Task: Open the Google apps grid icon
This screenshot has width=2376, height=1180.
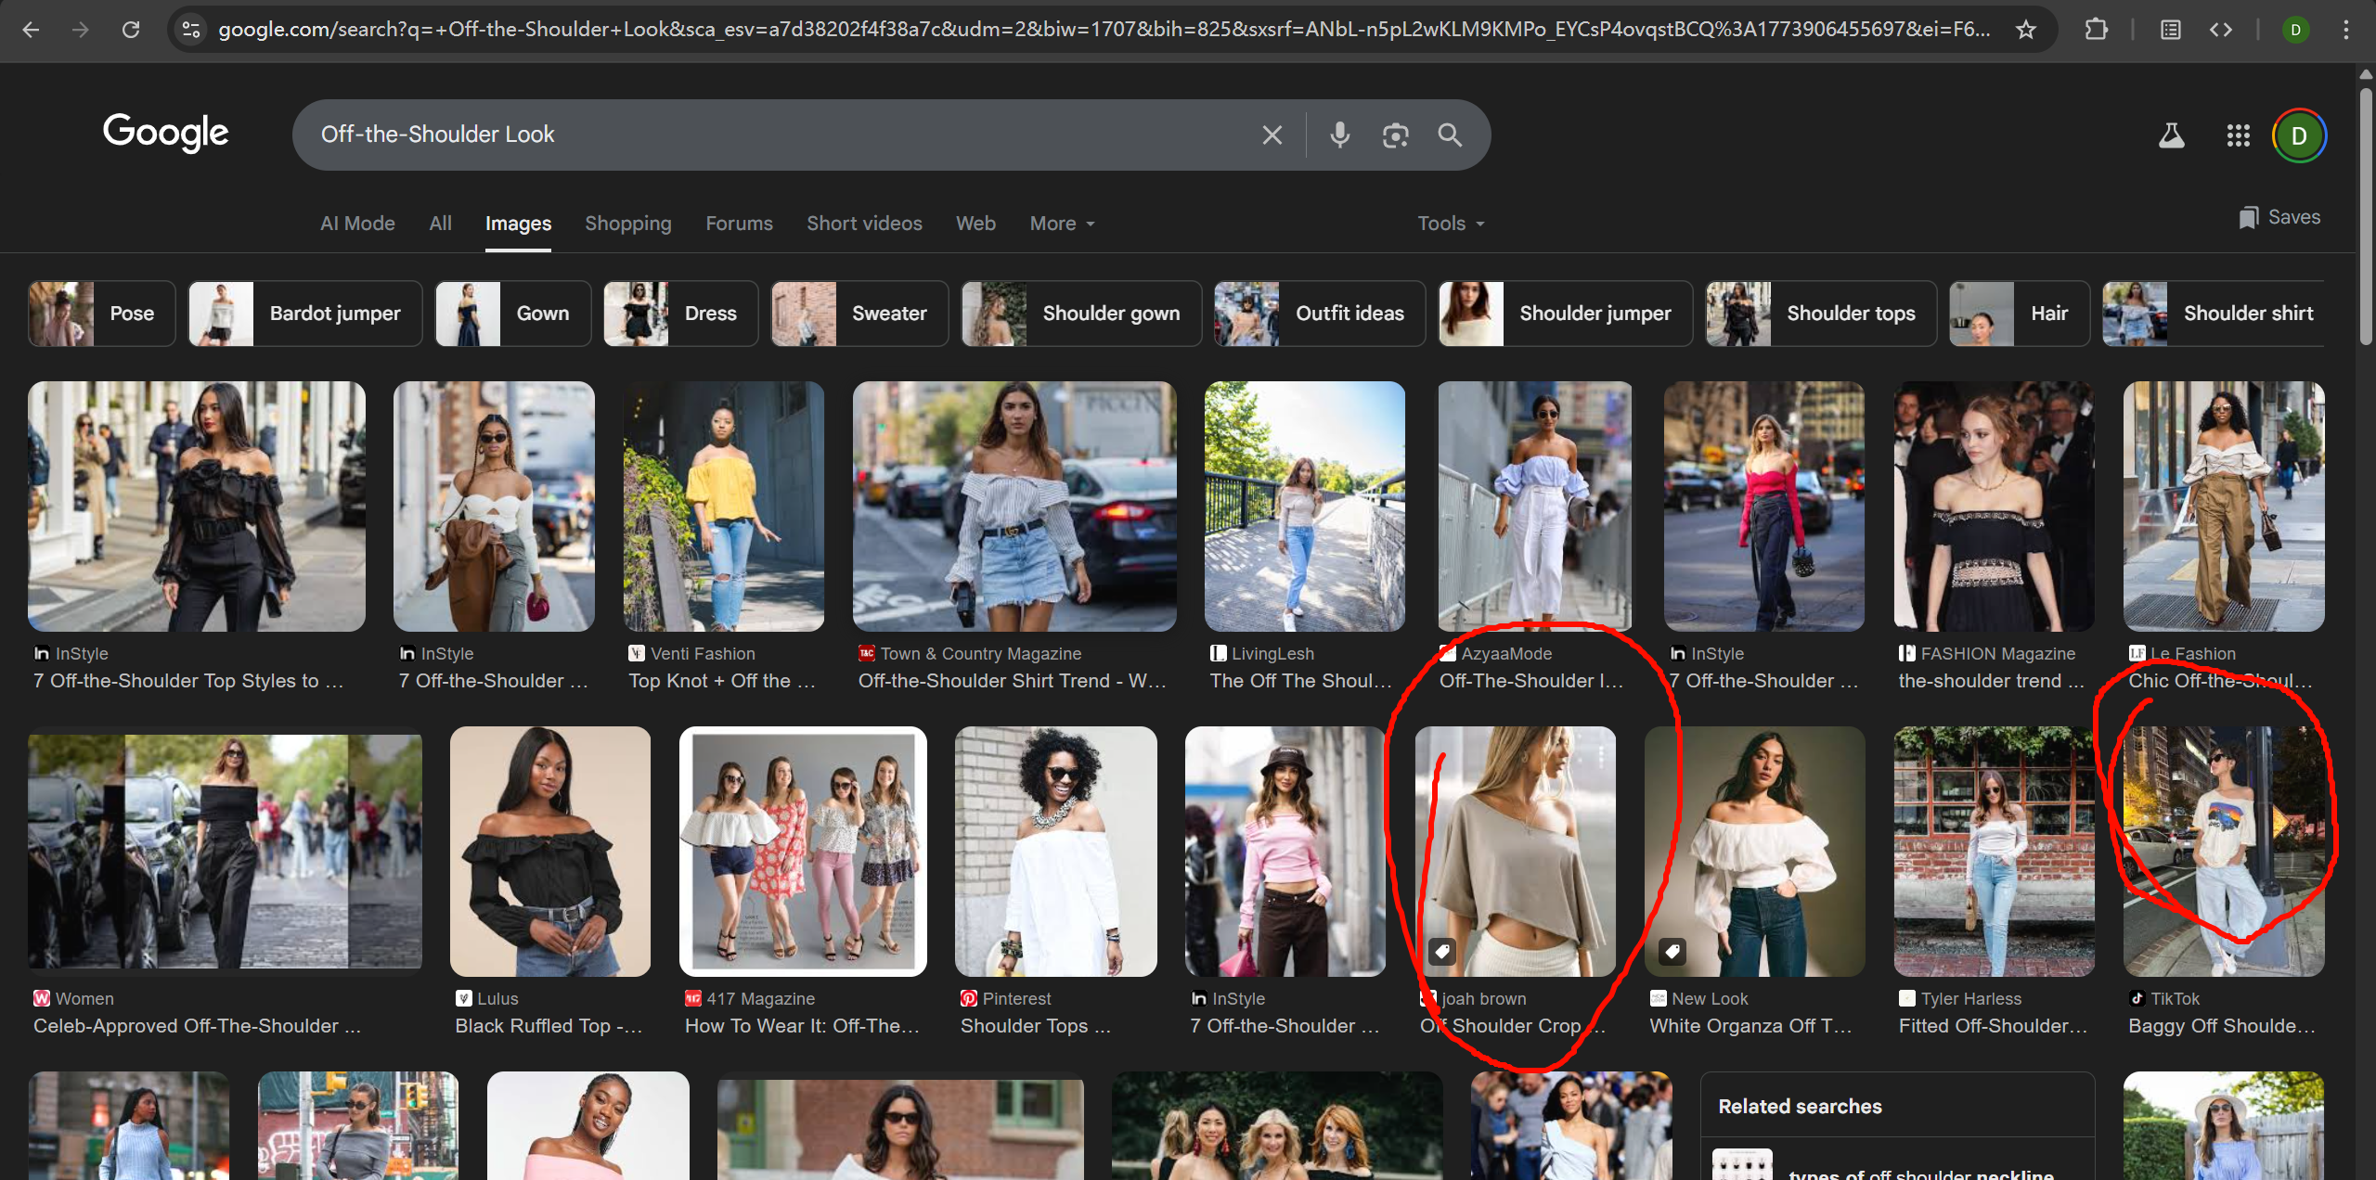Action: [2238, 135]
